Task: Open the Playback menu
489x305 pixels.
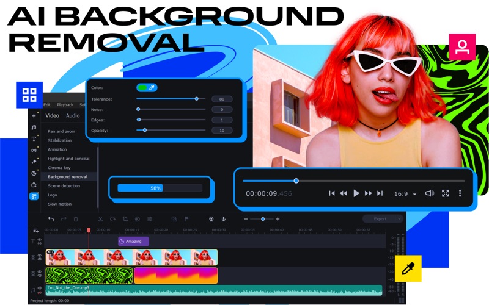Action: [65, 105]
